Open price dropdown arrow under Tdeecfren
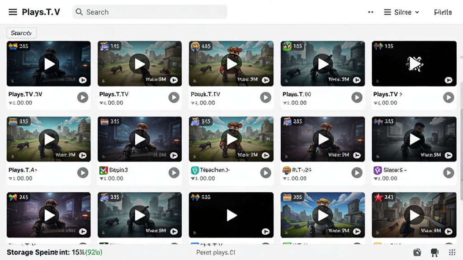The height and width of the screenshot is (260, 463). click(x=194, y=179)
